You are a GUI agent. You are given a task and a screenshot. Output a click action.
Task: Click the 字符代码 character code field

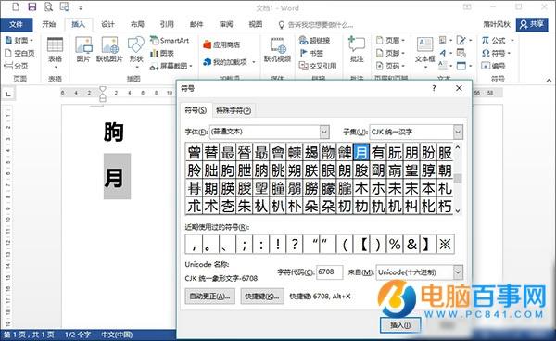coord(329,272)
